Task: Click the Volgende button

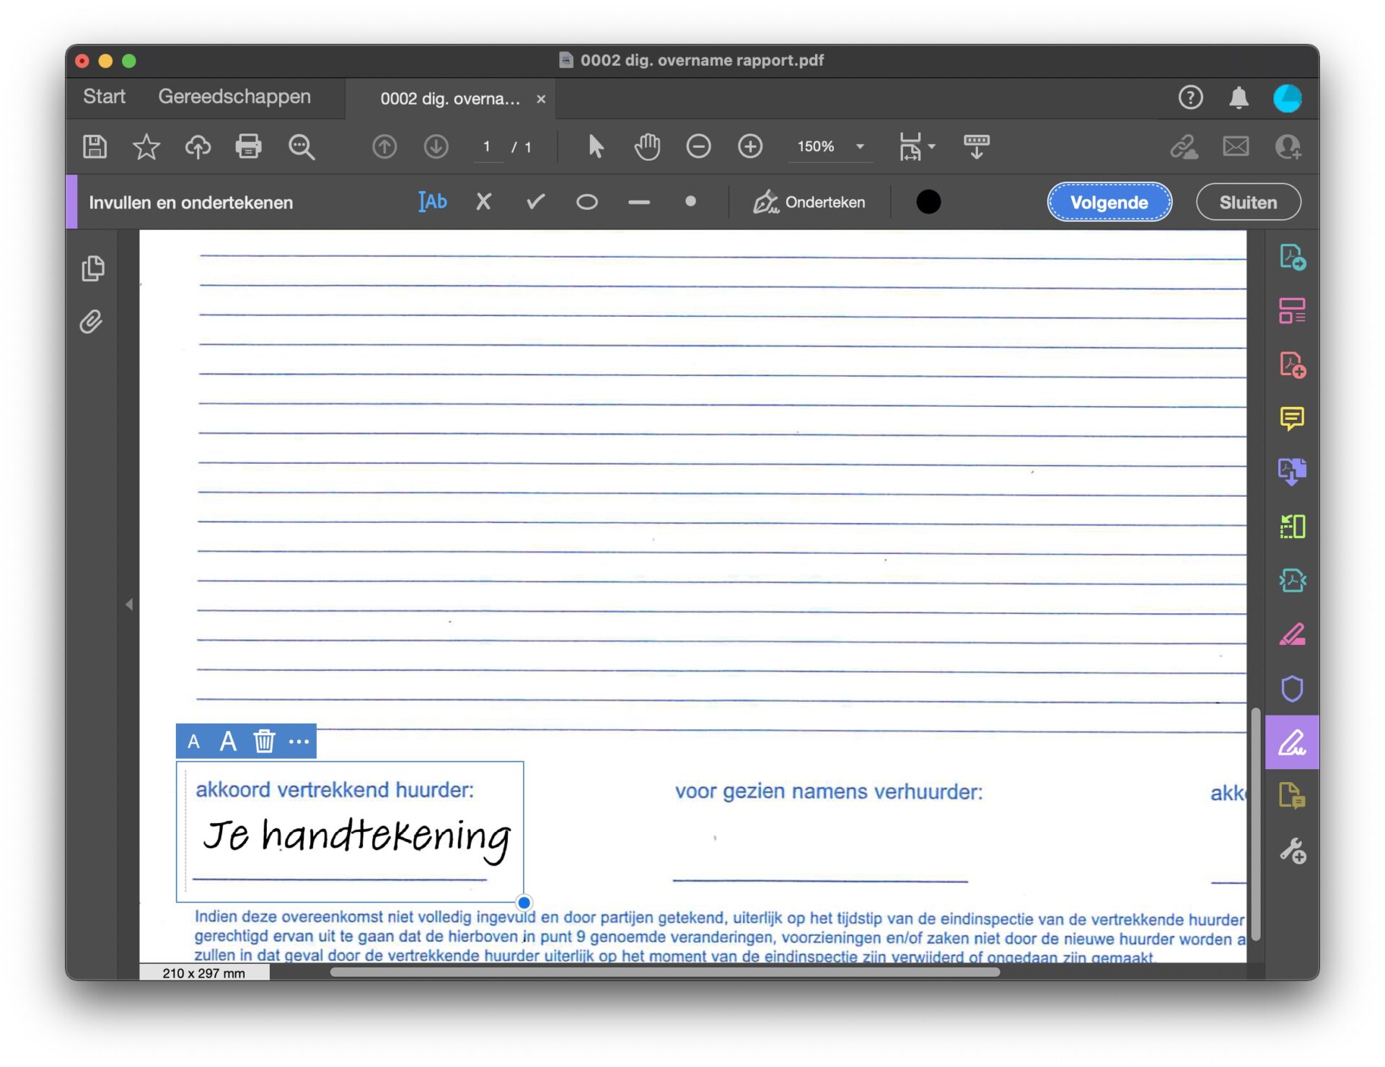Action: click(x=1109, y=202)
